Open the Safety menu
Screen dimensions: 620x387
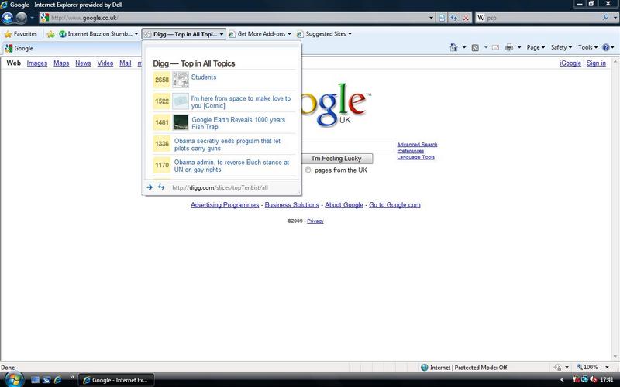point(561,47)
